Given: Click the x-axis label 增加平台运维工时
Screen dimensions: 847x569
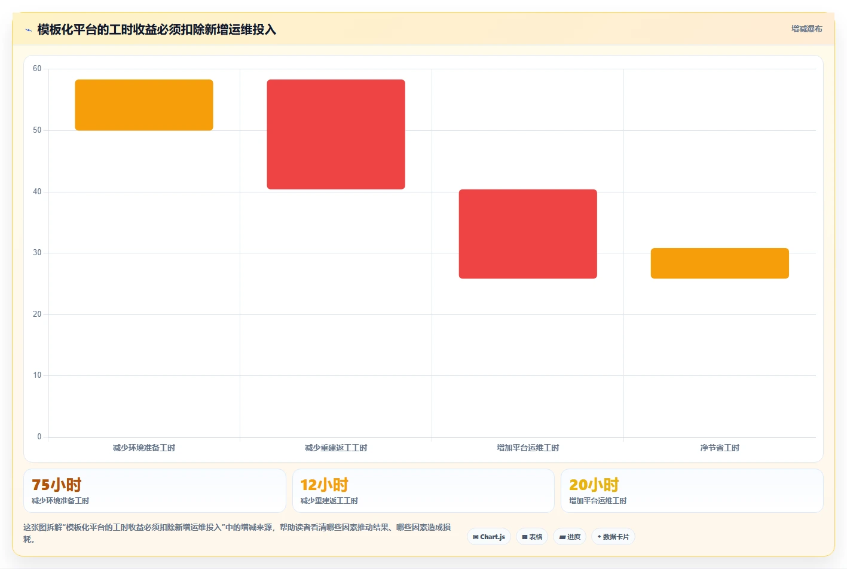Looking at the screenshot, I should pyautogui.click(x=528, y=448).
